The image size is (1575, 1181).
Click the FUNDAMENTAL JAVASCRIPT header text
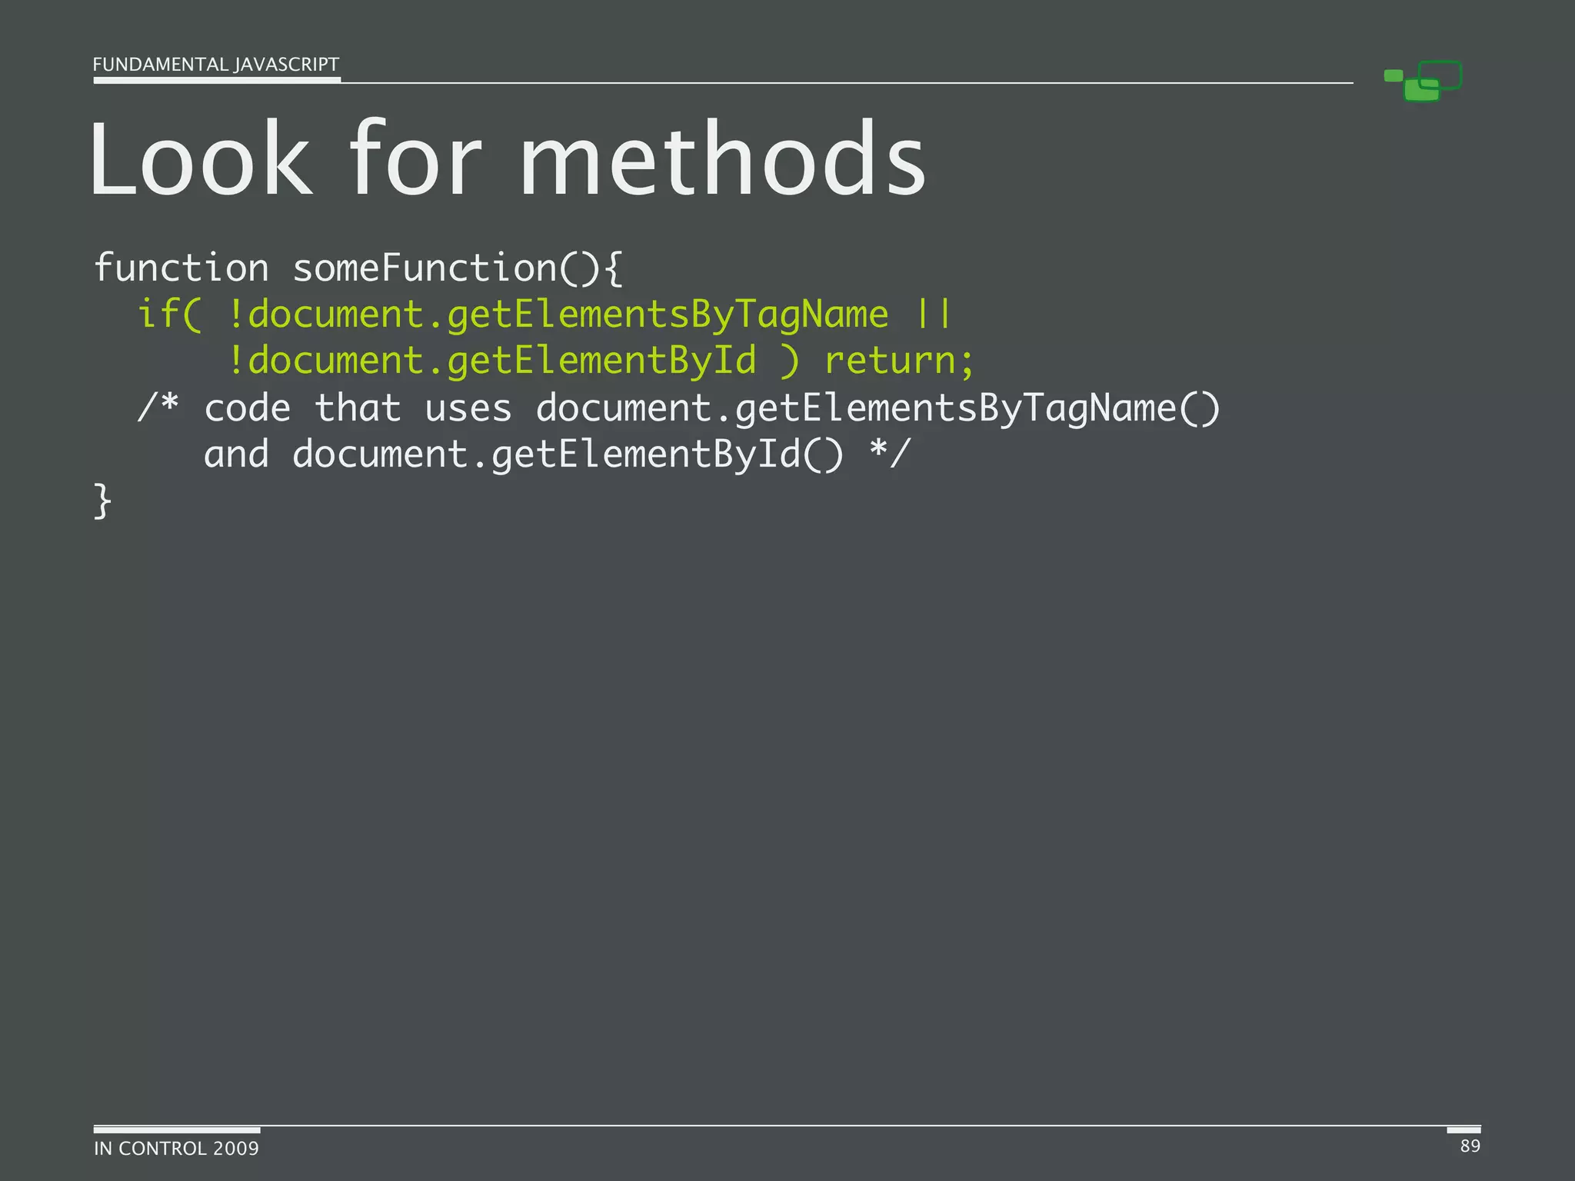pyautogui.click(x=215, y=65)
